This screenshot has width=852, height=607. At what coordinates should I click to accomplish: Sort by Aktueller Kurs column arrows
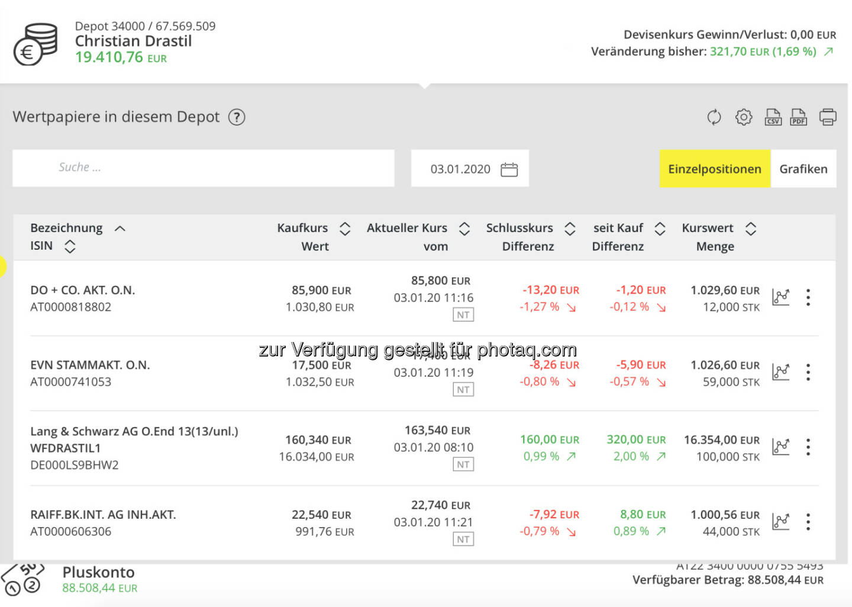click(464, 229)
